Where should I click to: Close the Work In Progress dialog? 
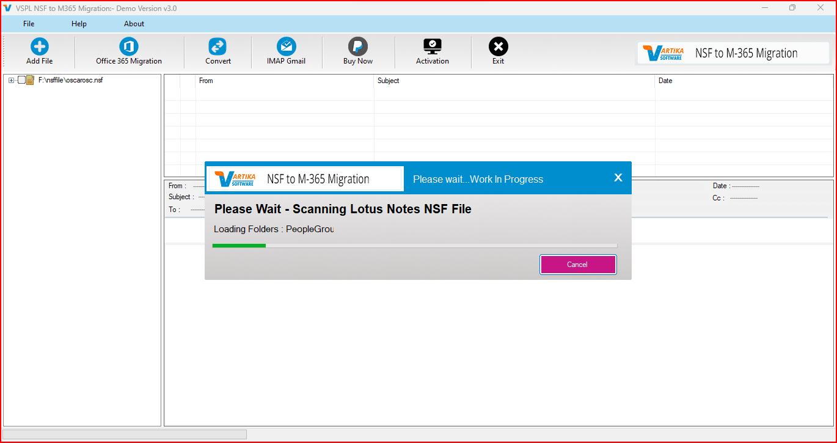tap(618, 178)
